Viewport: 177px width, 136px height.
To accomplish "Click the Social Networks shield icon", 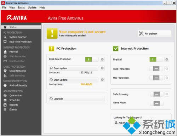I will point(5,71).
